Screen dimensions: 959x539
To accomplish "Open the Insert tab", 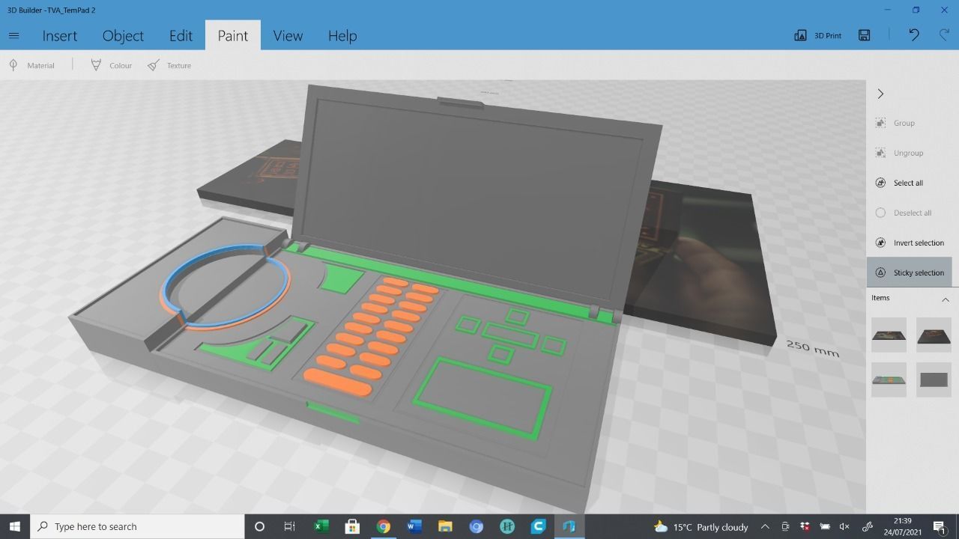I will [59, 35].
